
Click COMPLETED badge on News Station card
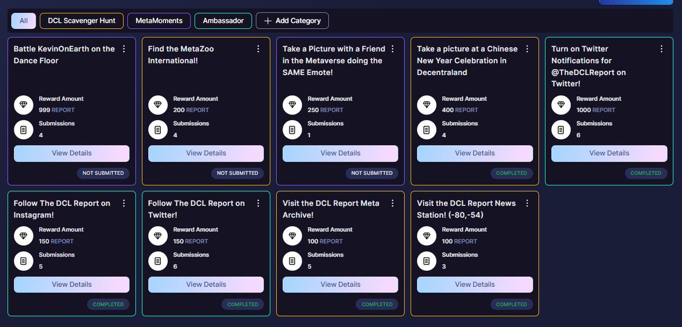[511, 304]
